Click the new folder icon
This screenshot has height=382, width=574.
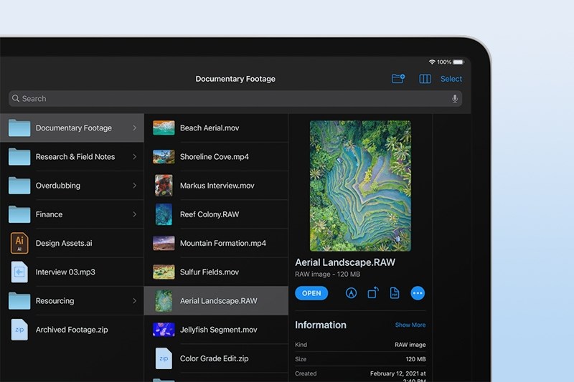click(x=398, y=79)
